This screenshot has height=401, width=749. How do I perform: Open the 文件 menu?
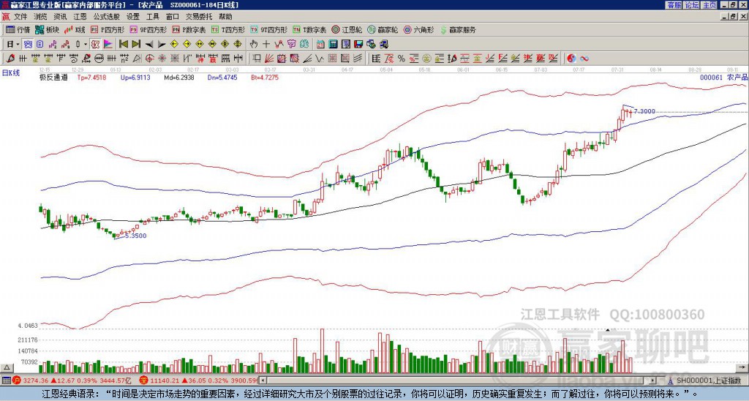20,17
